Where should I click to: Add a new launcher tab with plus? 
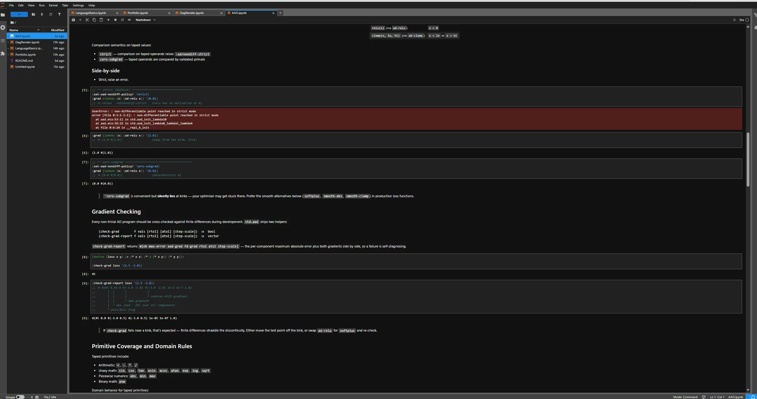[280, 13]
